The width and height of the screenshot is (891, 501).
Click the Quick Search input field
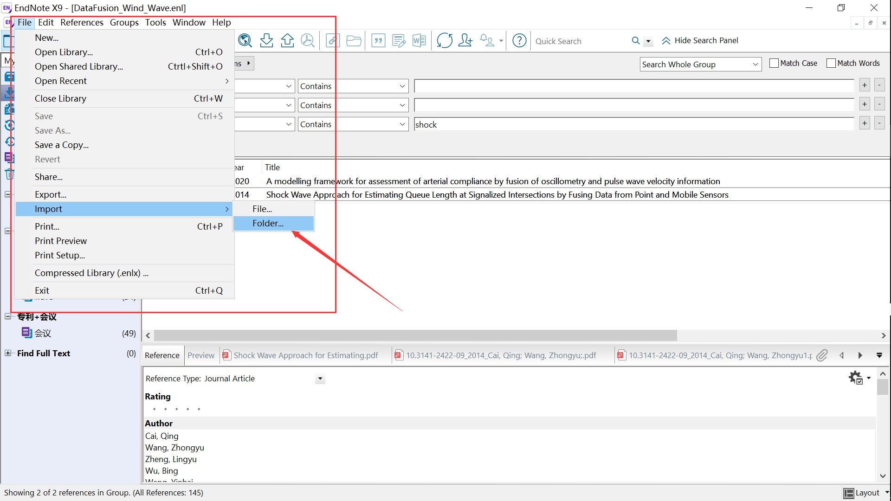(580, 41)
